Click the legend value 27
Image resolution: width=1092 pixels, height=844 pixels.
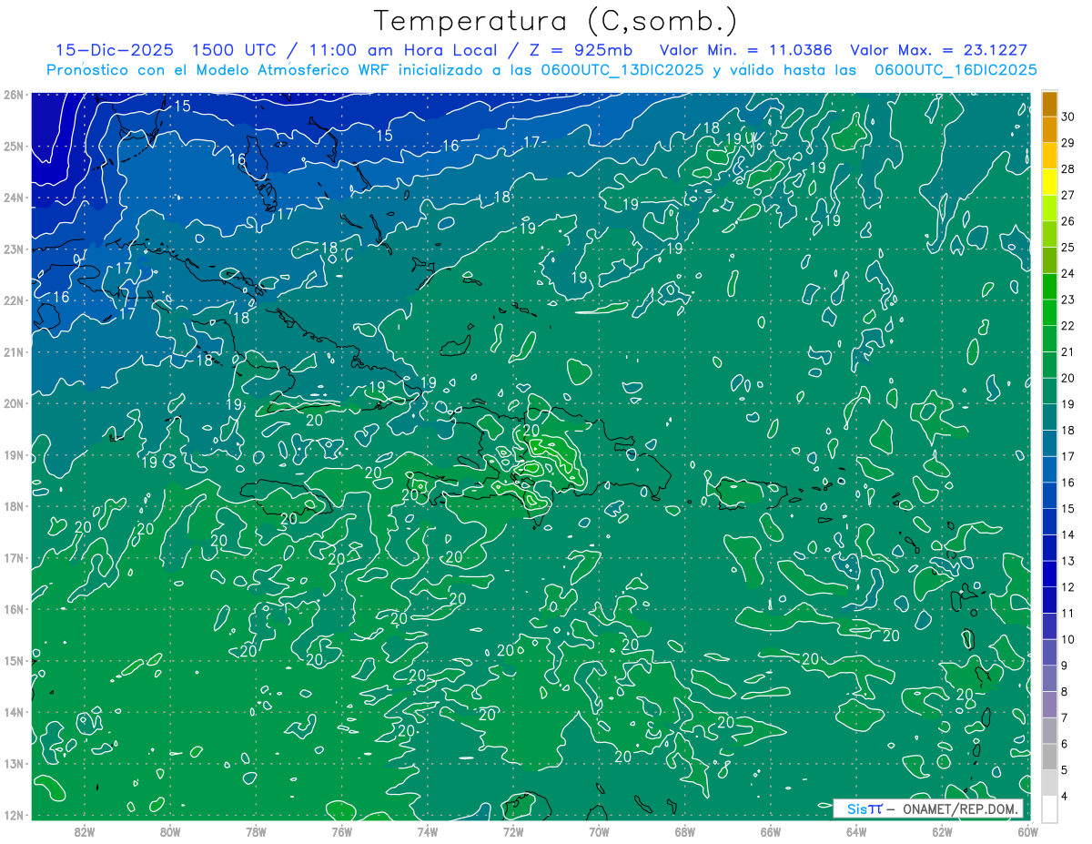point(1067,195)
